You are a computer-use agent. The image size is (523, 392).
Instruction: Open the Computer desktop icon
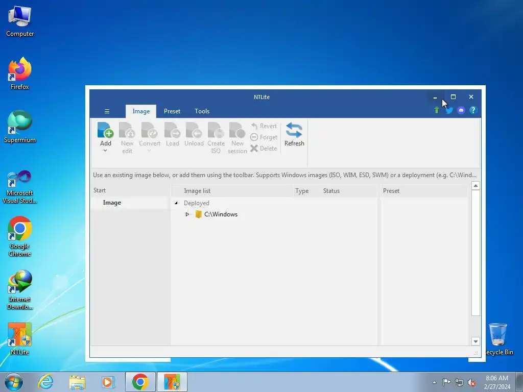point(20,21)
